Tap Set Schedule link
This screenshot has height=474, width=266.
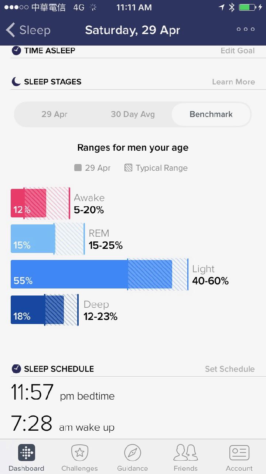coord(230,369)
